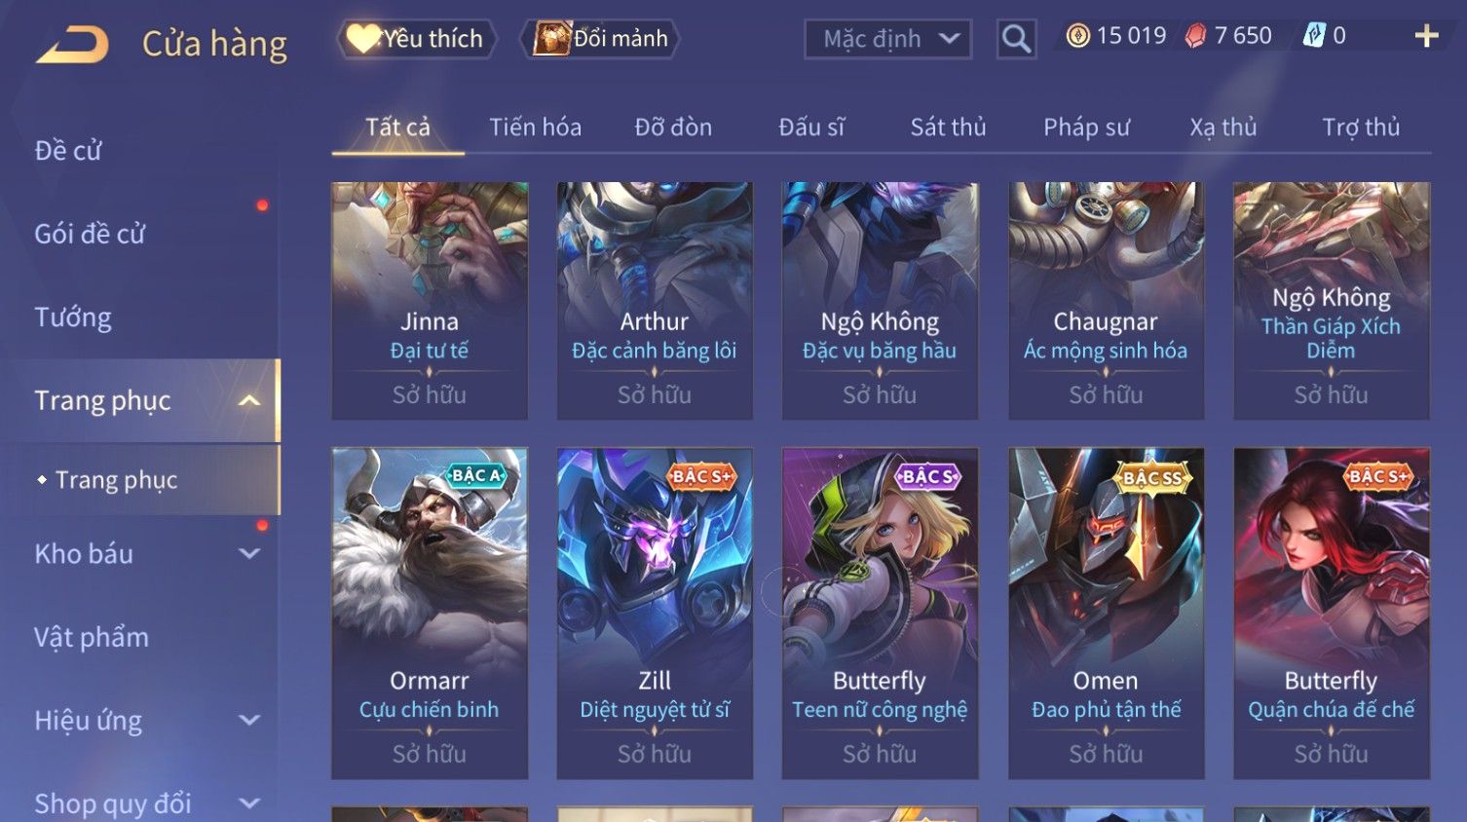
Task: Open Yêu thích heart favorites
Action: pyautogui.click(x=416, y=39)
